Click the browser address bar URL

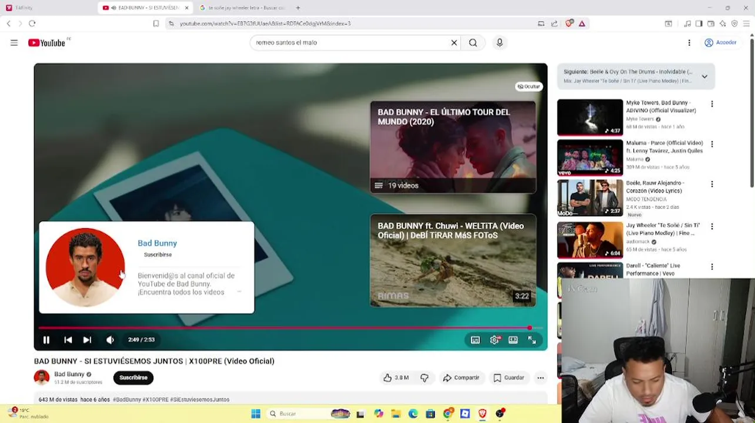pos(265,23)
